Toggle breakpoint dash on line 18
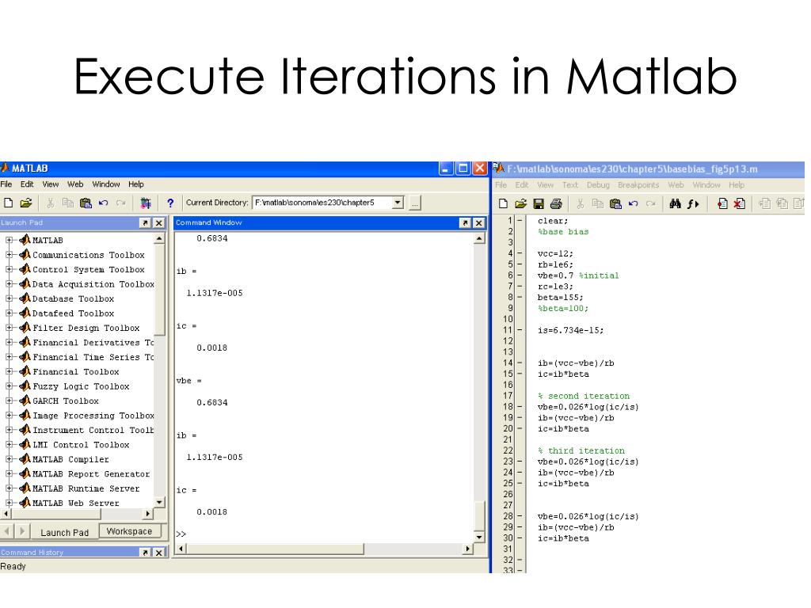This screenshot has width=811, height=608. point(520,407)
